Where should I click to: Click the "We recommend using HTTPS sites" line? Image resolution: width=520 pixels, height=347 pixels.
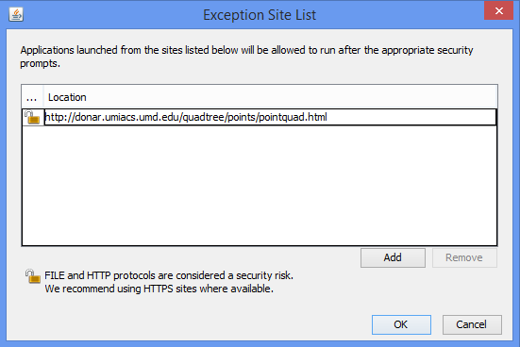click(159, 289)
